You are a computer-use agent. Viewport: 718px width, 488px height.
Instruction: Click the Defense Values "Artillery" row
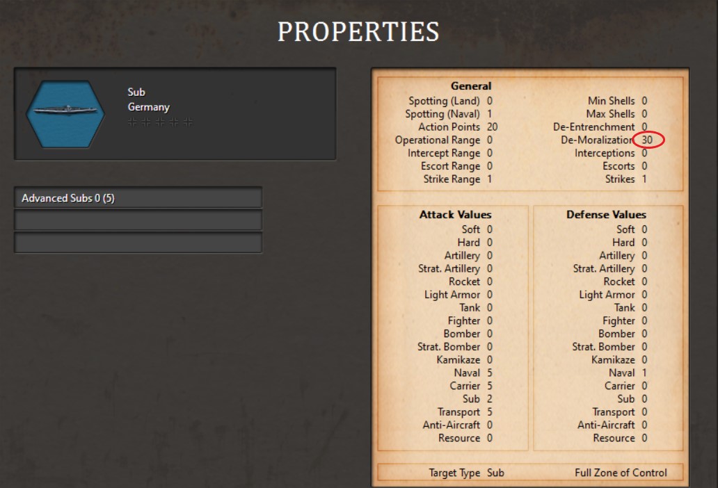click(623, 255)
